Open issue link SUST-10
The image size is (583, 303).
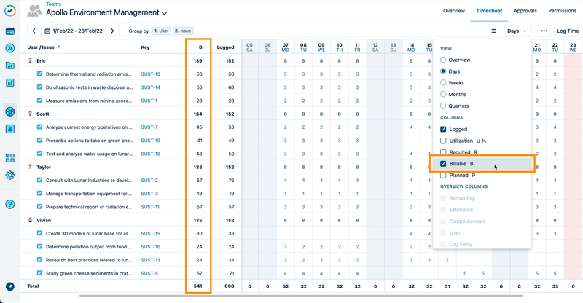pyautogui.click(x=150, y=74)
